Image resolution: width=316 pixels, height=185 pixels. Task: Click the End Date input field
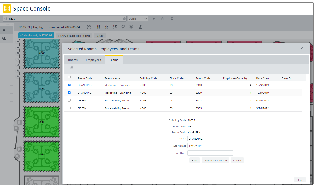210,153
